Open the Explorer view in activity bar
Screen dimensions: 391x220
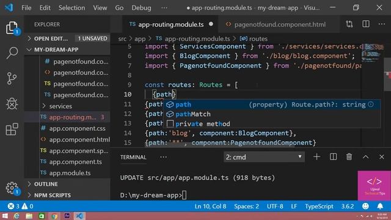click(x=12, y=28)
